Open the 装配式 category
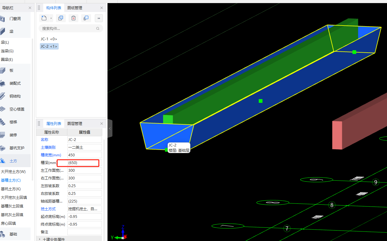The height and width of the screenshot is (241, 387). [x=15, y=83]
